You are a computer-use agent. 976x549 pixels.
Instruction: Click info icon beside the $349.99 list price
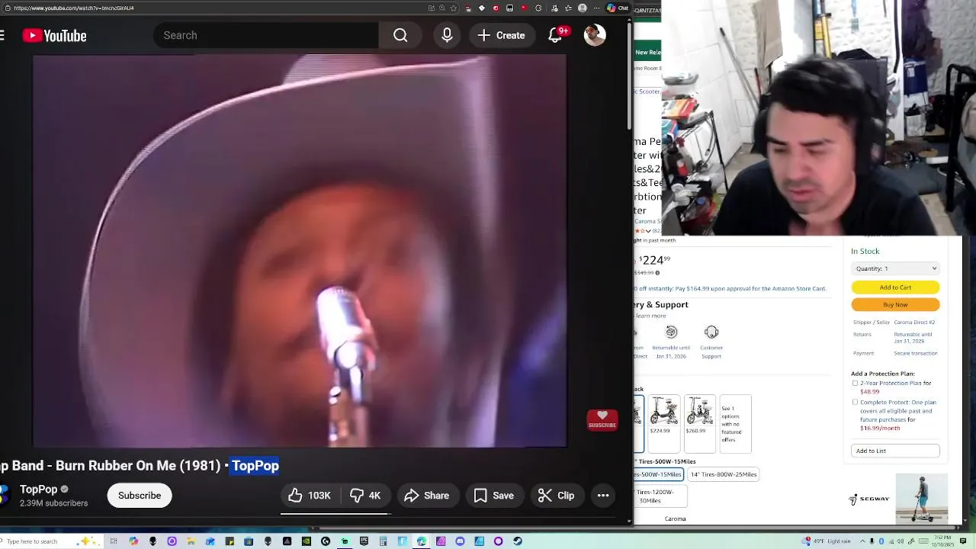[x=657, y=273]
